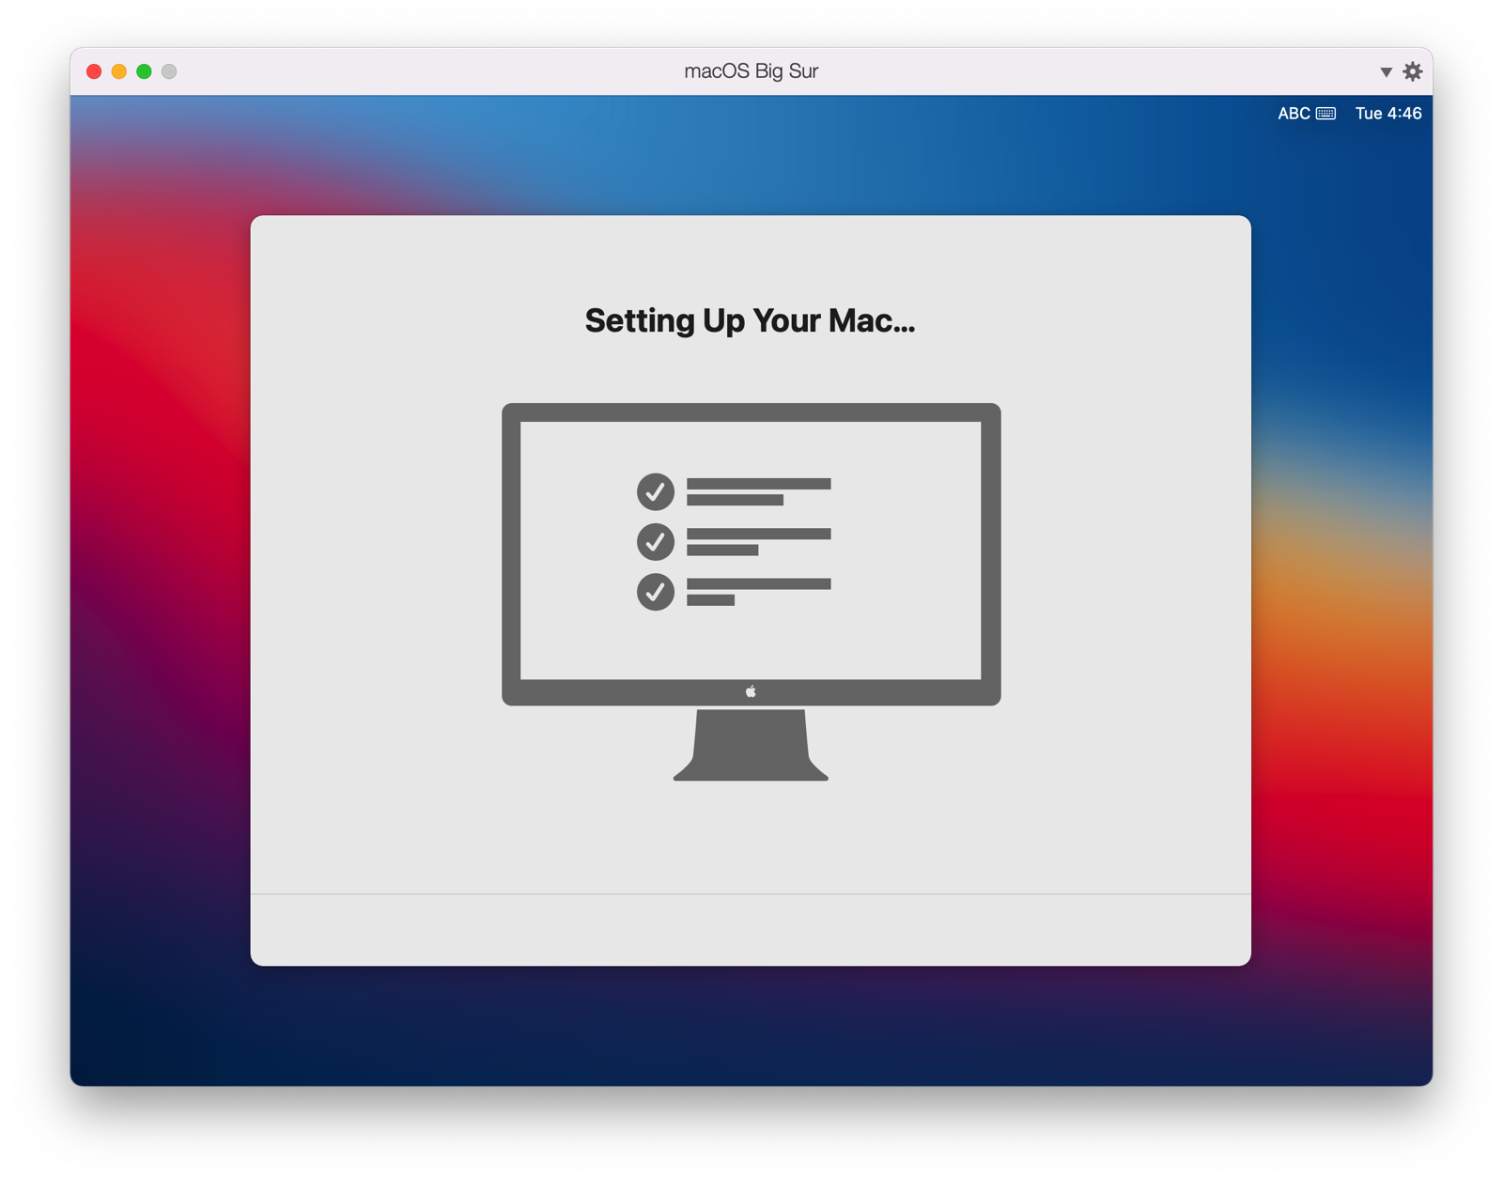
Task: Click the keyboard icon in the menu bar
Action: coord(1326,113)
